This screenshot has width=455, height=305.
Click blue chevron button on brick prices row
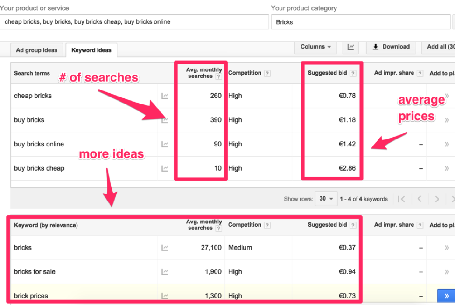click(x=446, y=296)
